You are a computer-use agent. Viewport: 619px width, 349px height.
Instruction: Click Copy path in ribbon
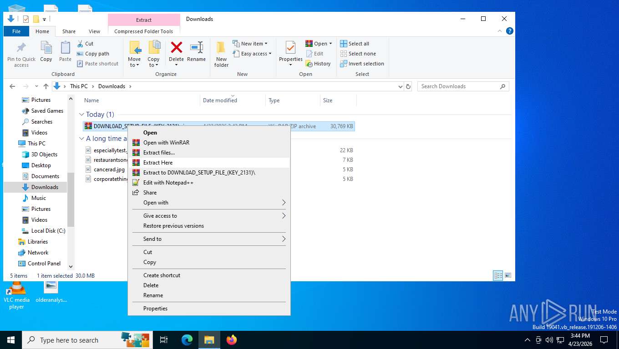[93, 54]
